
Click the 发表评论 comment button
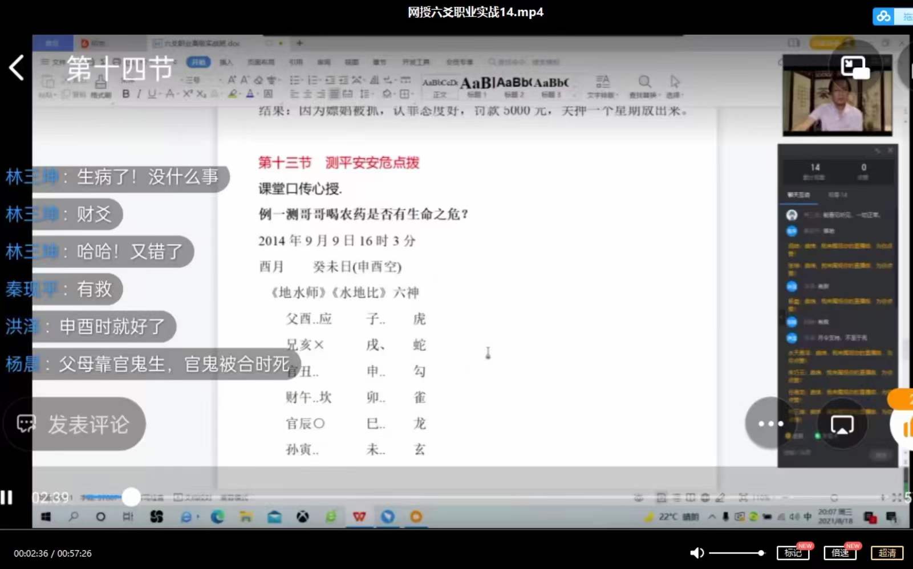point(74,424)
